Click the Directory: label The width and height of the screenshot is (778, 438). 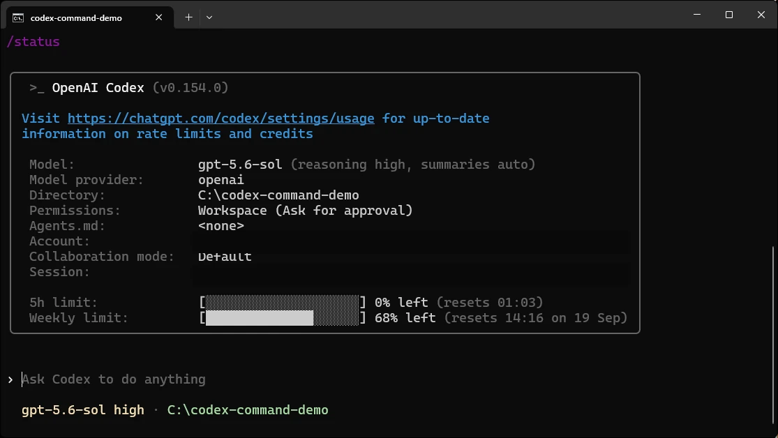tap(68, 195)
